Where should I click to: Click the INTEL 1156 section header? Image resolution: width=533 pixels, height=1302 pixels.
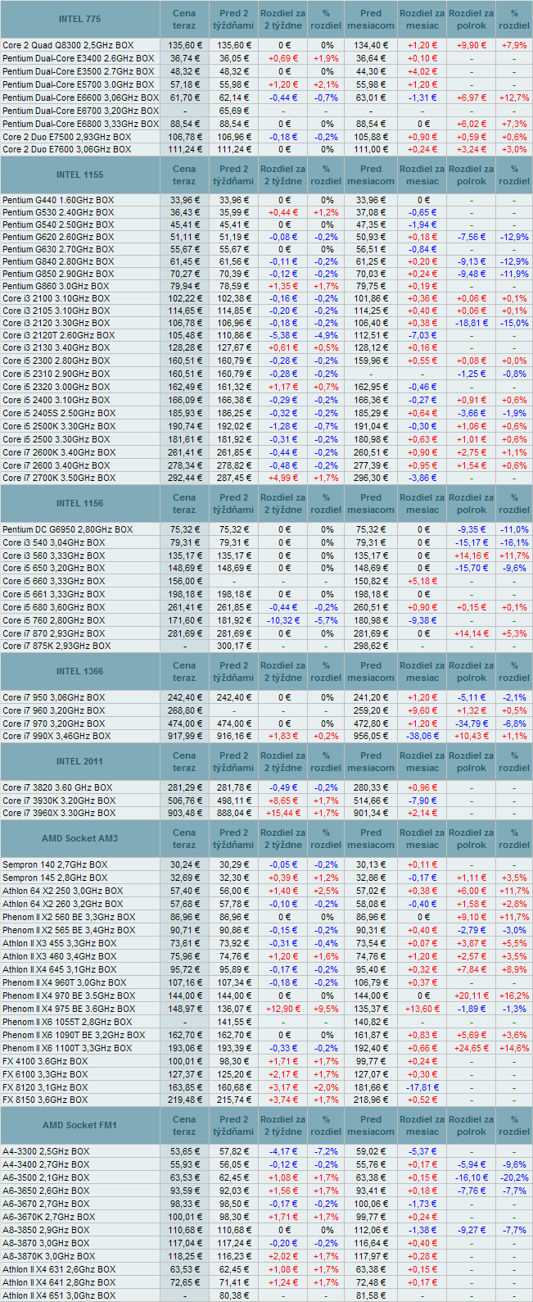tap(80, 503)
